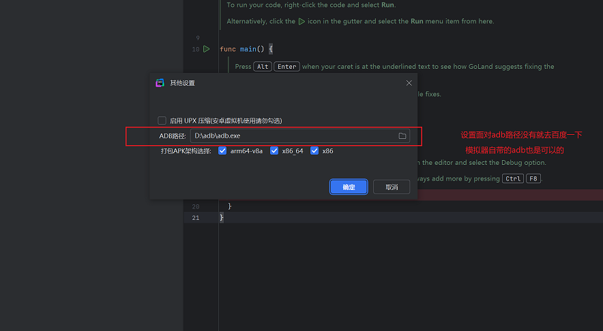The width and height of the screenshot is (603, 331).
Task: Click line number 9 in the gutter
Action: (x=198, y=38)
